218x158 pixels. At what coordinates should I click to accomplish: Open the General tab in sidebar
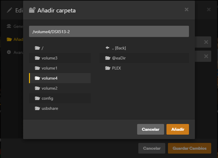(x=15, y=26)
